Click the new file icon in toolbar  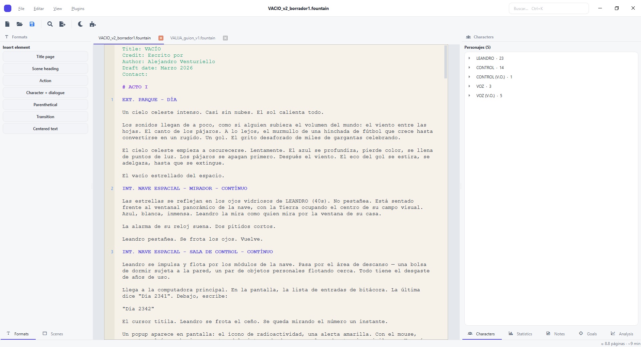7,24
